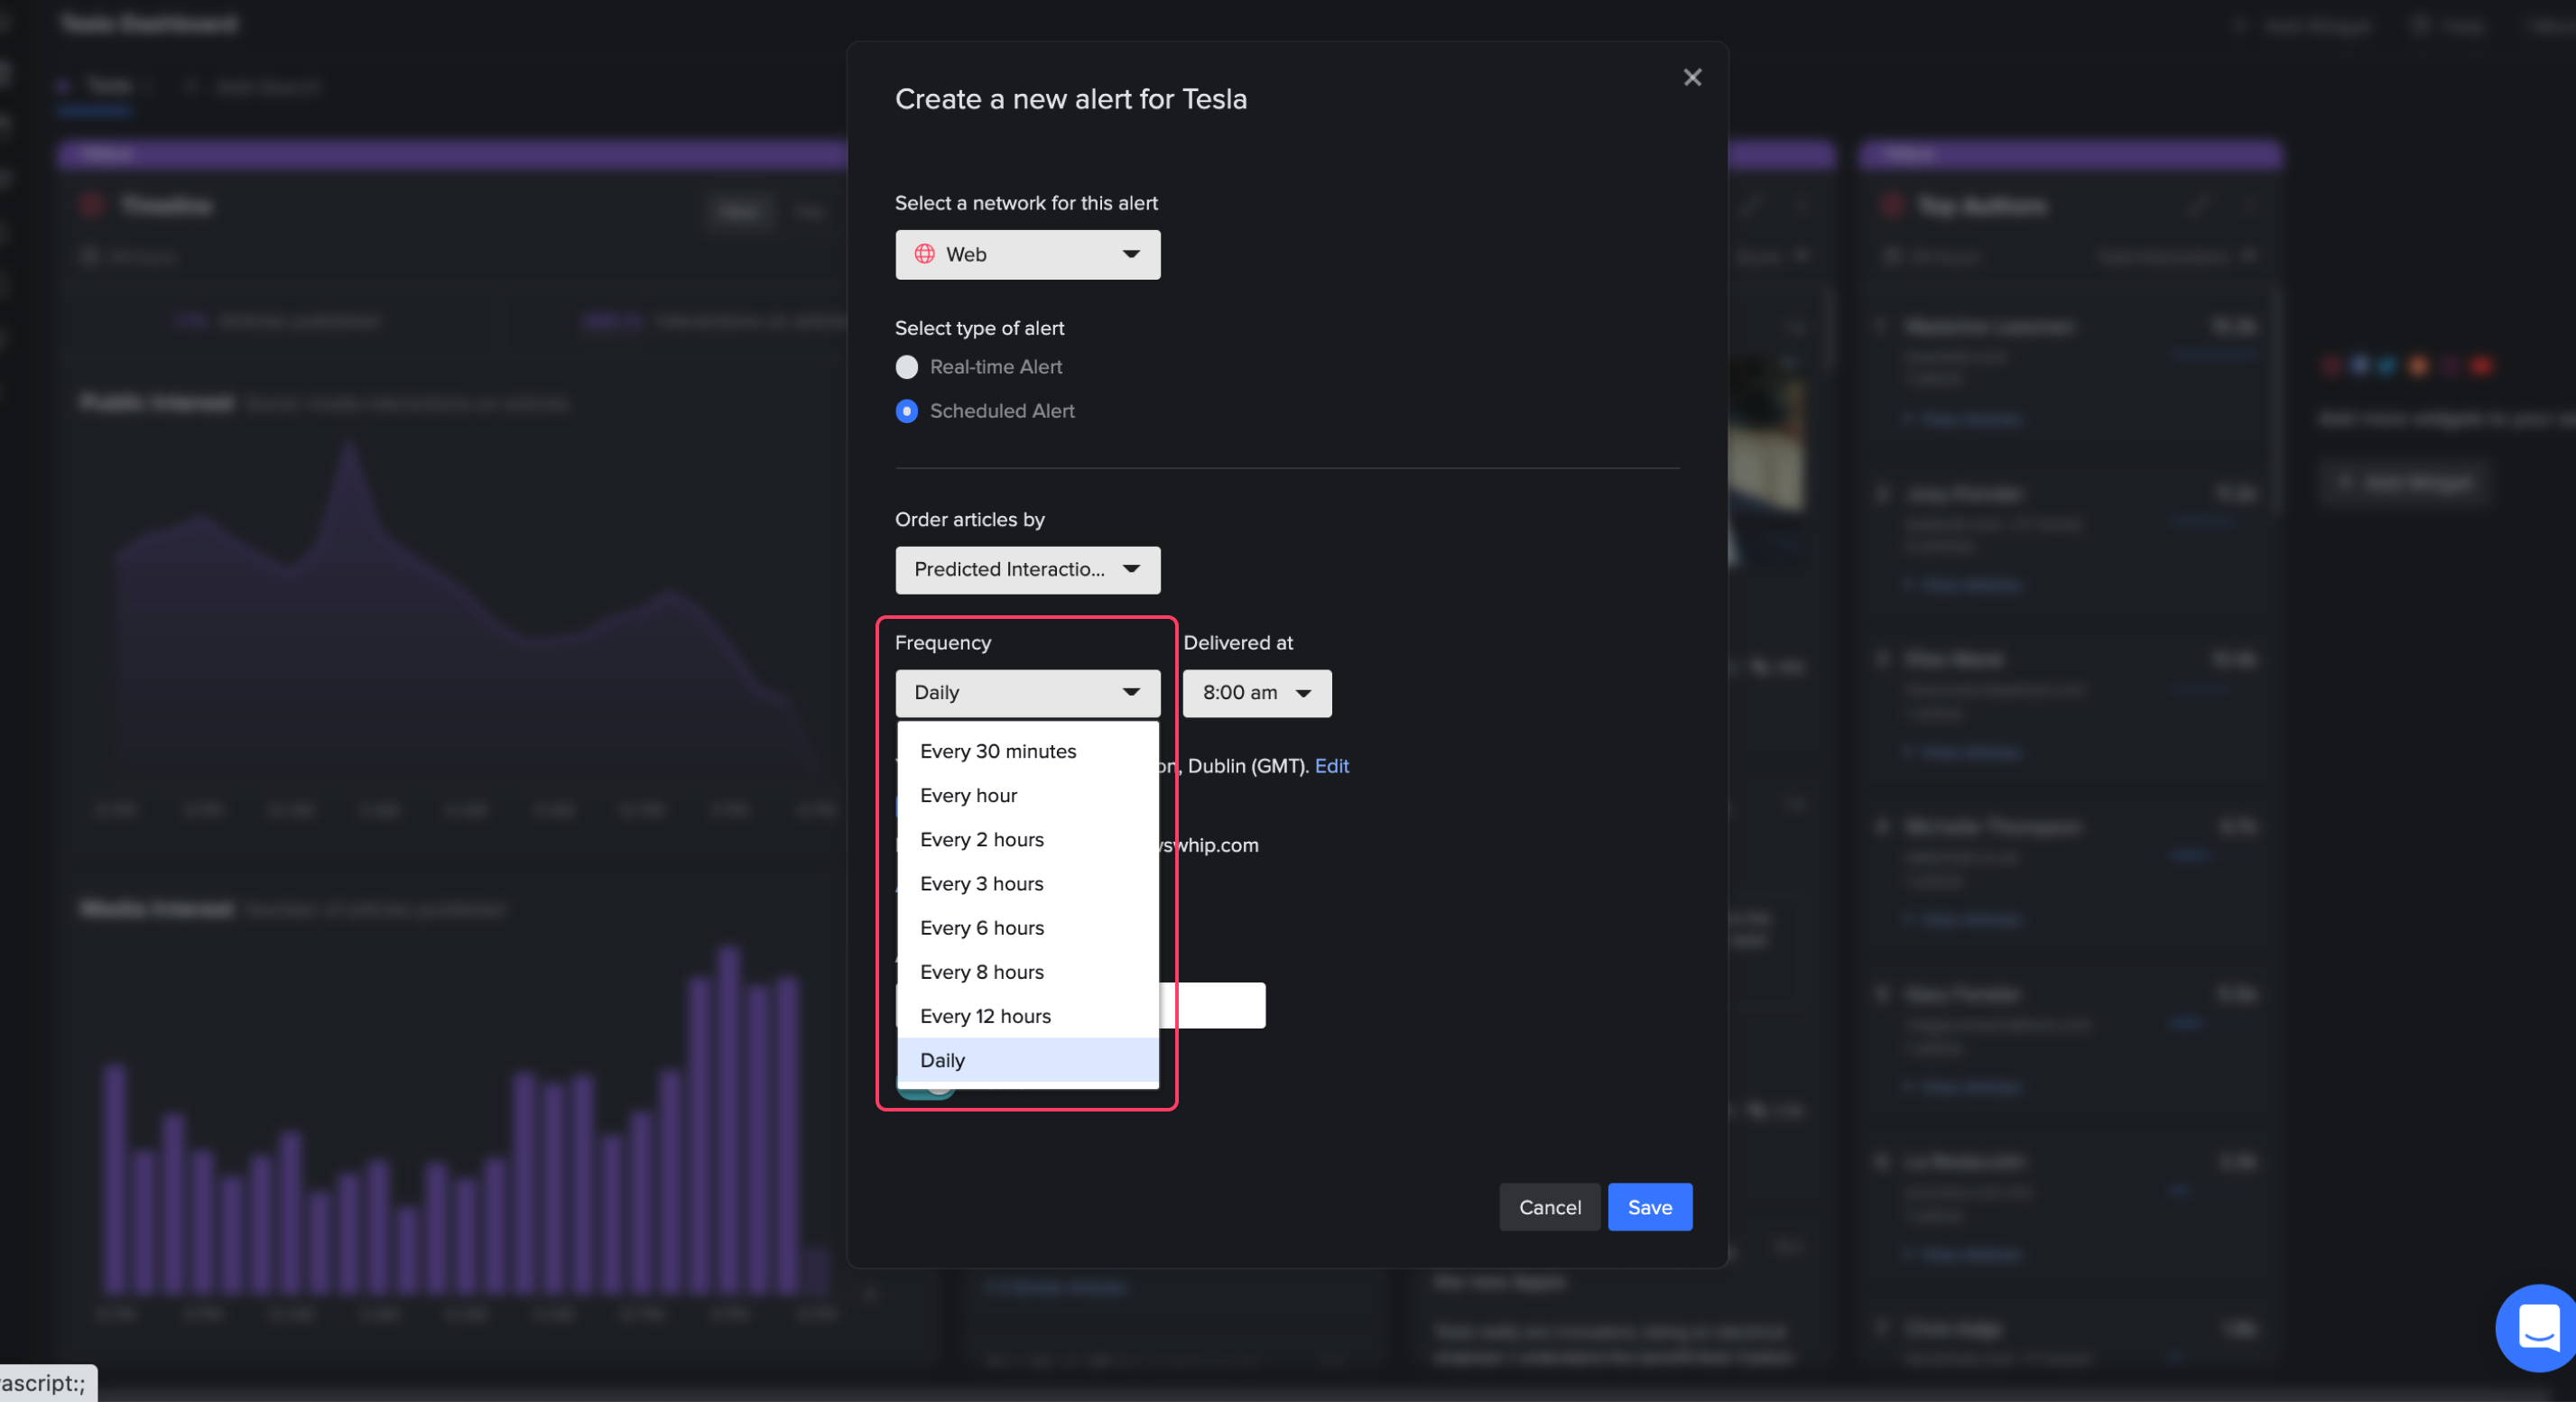The height and width of the screenshot is (1402, 2576).
Task: Choose Every 8 hours frequency option
Action: (1027, 972)
